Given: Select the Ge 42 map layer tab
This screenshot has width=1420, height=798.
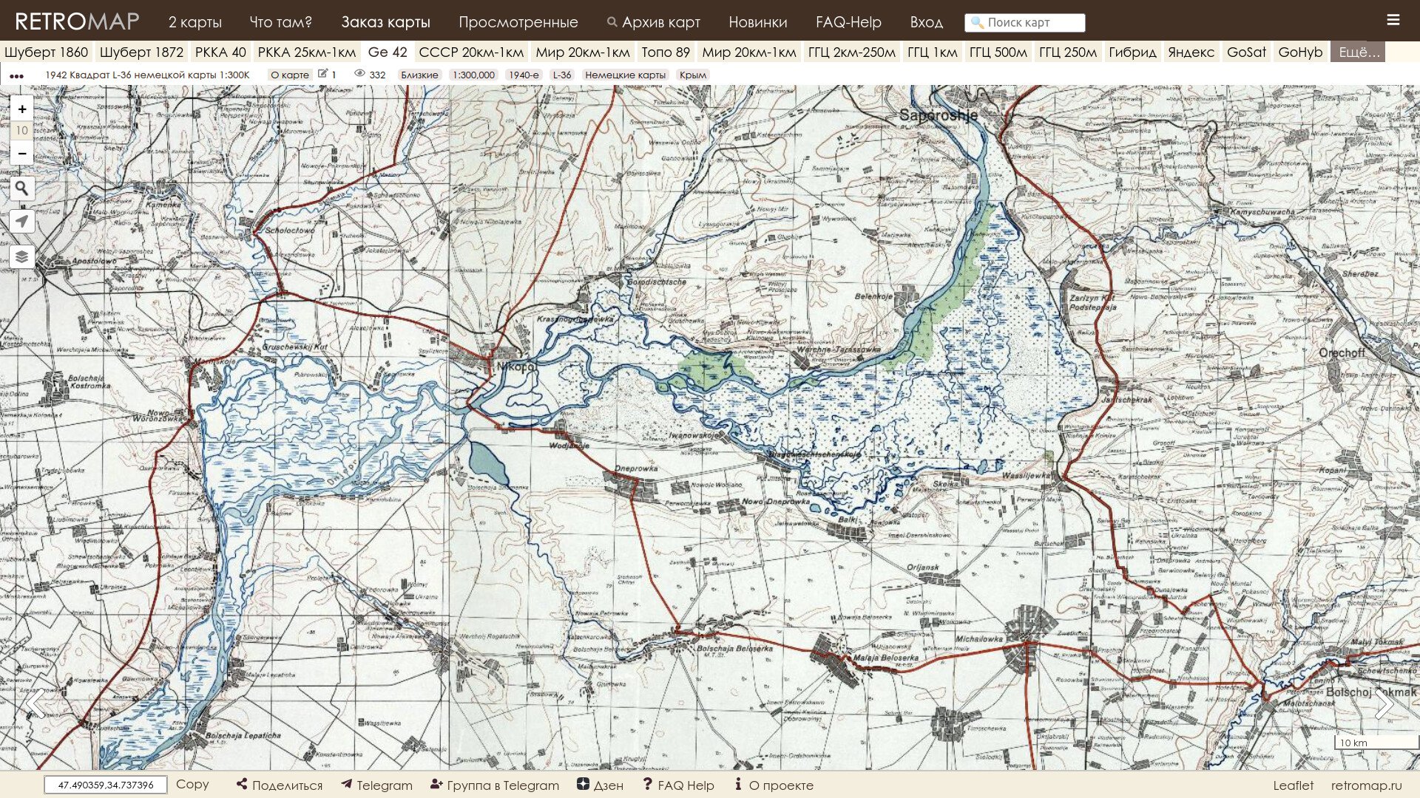Looking at the screenshot, I should pyautogui.click(x=388, y=52).
